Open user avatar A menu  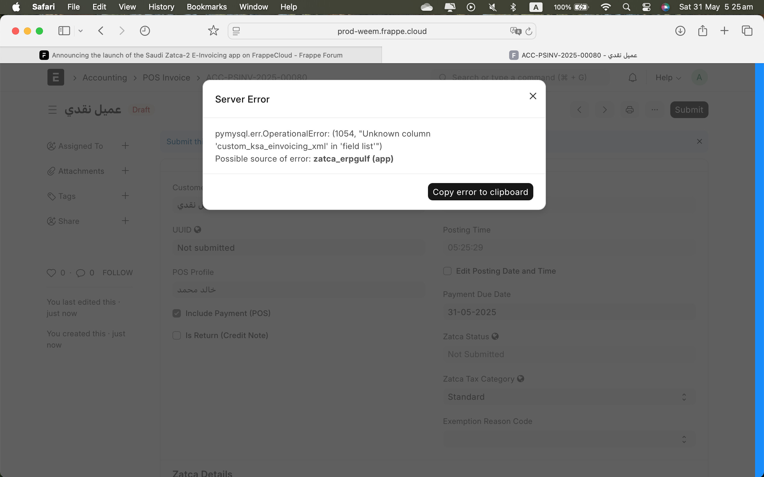click(699, 78)
